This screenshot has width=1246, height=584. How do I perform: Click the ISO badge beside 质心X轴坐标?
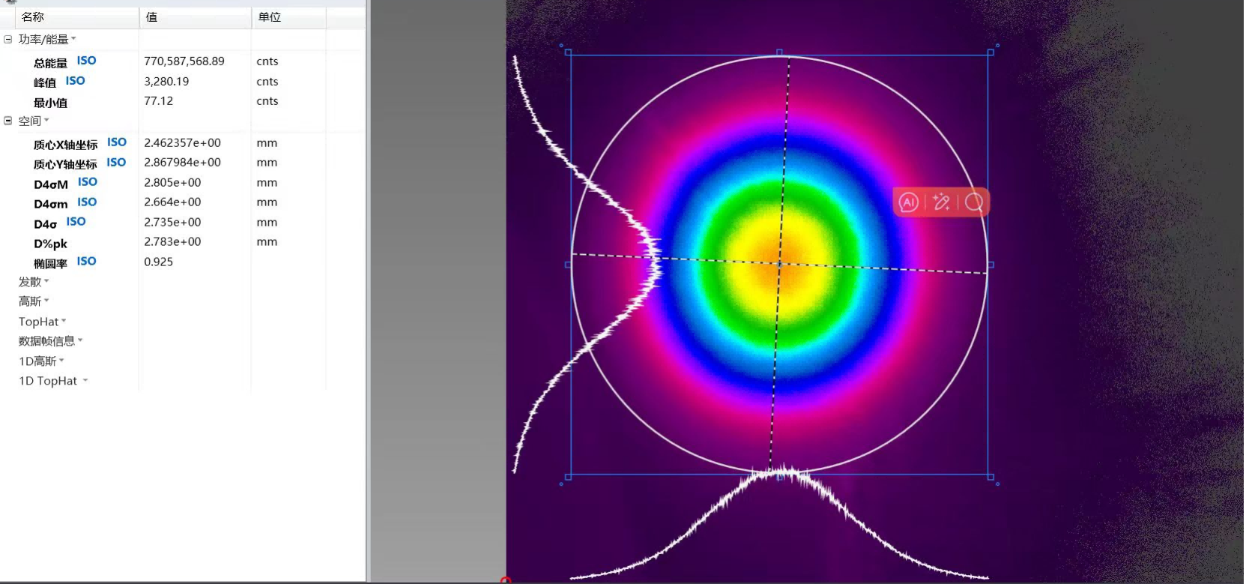pyautogui.click(x=116, y=142)
